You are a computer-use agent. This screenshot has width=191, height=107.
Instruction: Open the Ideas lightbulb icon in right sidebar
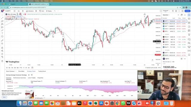[189, 34]
